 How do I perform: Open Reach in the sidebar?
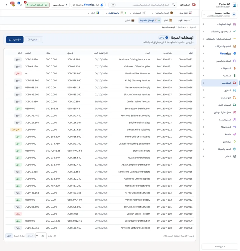coord(219,134)
